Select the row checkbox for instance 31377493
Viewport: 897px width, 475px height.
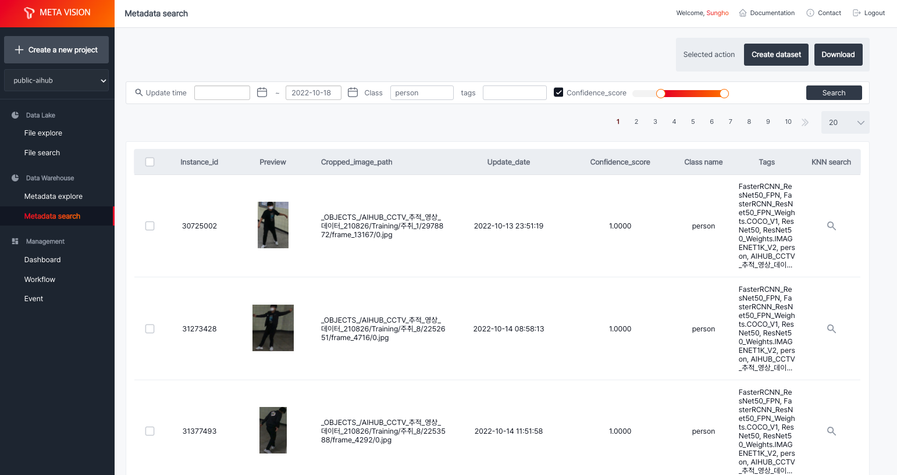[149, 431]
